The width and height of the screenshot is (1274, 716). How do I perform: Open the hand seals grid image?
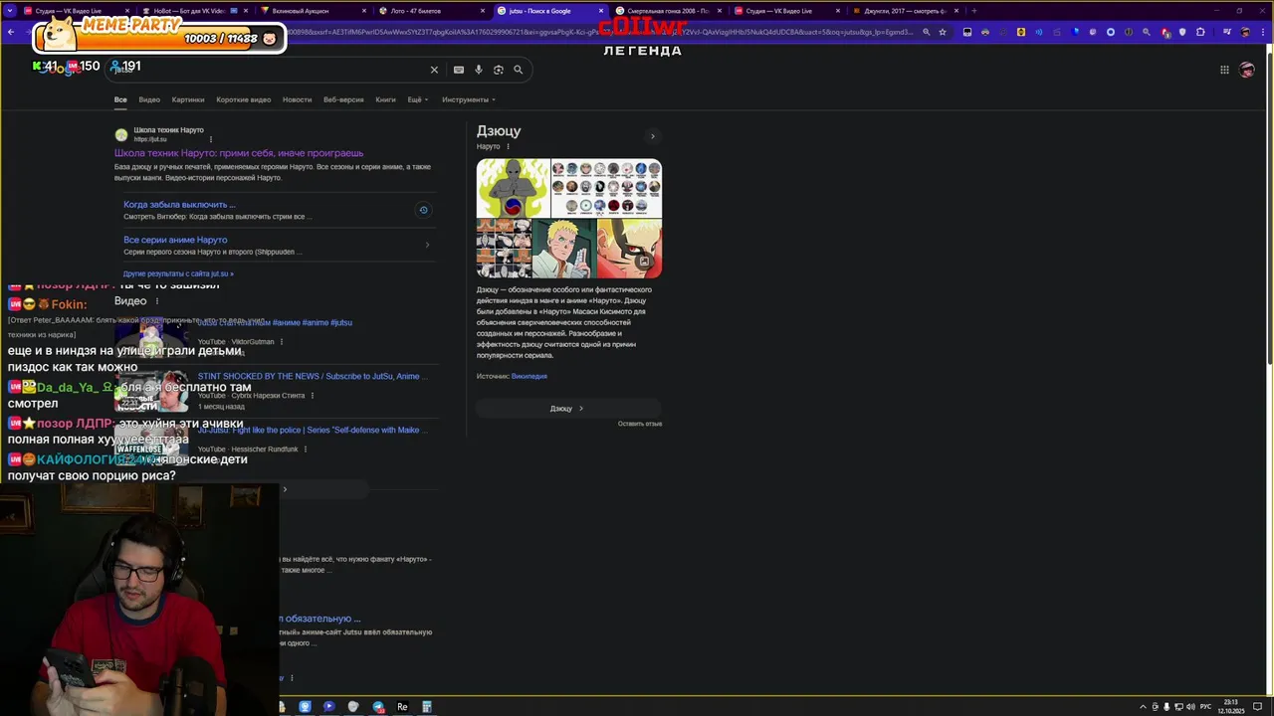pos(504,249)
